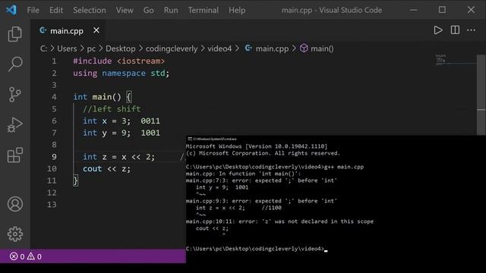This screenshot has height=273, width=486.
Task: Open Run and Debug view
Action: tap(15, 124)
